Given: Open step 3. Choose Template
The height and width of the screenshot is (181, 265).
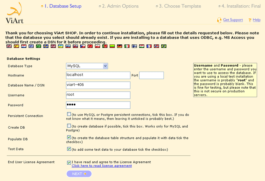Looking at the screenshot, I should coord(180,6).
